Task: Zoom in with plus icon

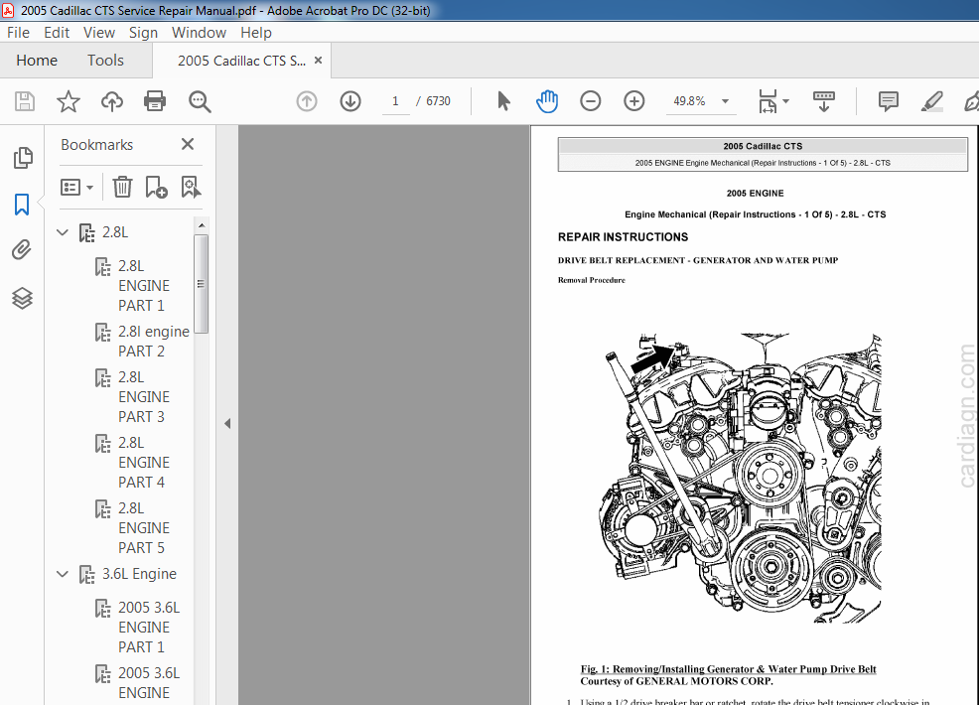Action: coord(633,101)
